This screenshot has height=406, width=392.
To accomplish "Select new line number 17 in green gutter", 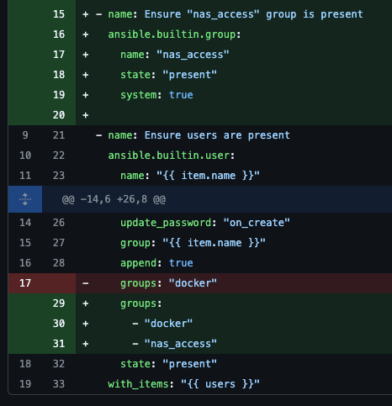I will [x=59, y=55].
